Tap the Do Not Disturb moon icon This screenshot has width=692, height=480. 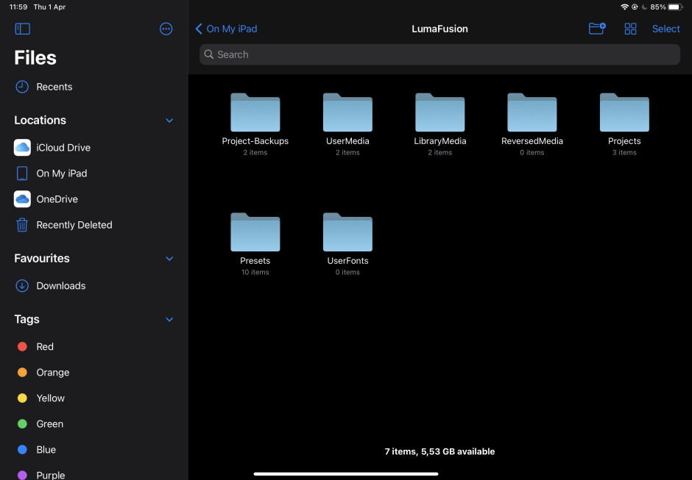pyautogui.click(x=644, y=7)
